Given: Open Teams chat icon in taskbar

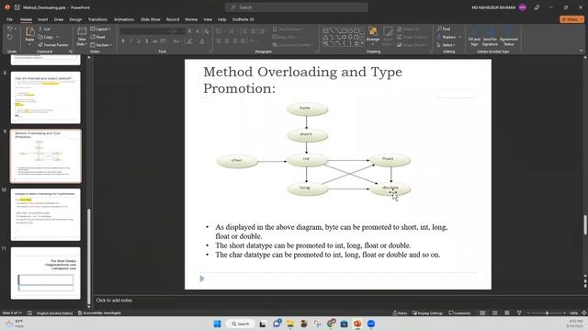Looking at the screenshot, I should [x=277, y=324].
